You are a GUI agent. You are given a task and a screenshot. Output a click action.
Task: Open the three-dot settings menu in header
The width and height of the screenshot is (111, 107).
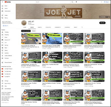point(101,2)
